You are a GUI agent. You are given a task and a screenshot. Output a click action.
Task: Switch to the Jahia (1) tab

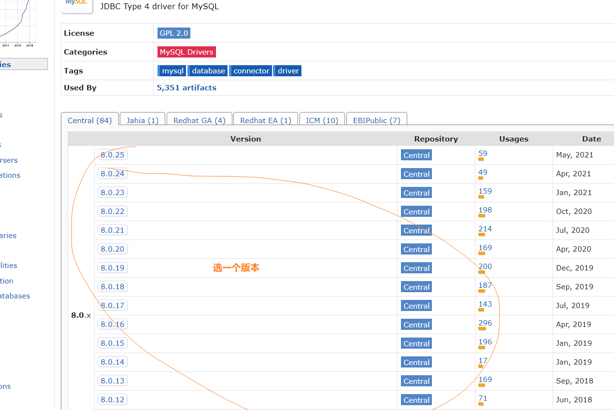coord(143,120)
